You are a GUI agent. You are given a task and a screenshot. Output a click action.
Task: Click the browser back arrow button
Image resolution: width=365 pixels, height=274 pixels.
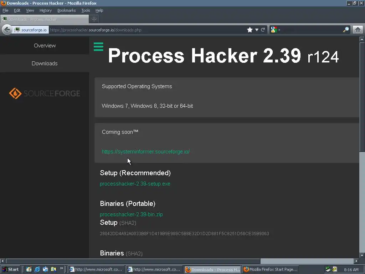click(x=7, y=30)
